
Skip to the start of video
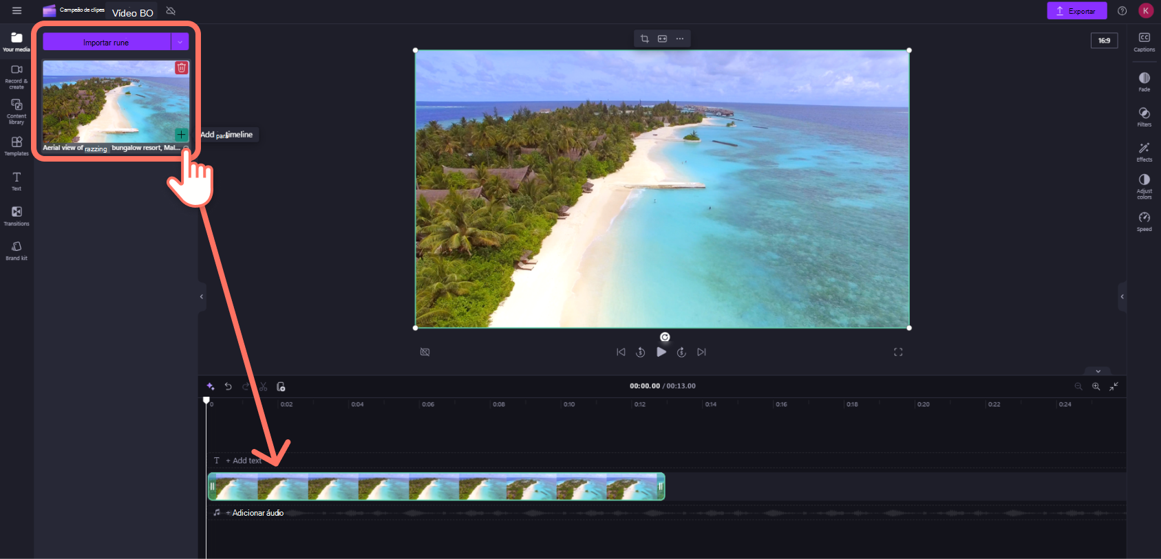pos(621,352)
